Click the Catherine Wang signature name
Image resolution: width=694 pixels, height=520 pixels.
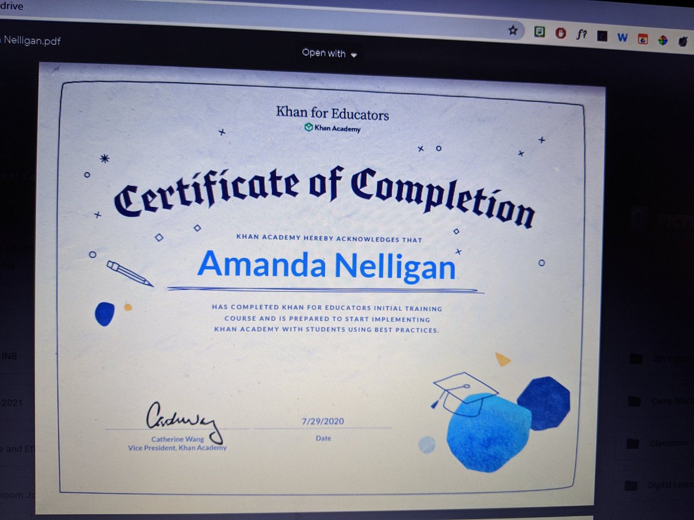tap(177, 440)
